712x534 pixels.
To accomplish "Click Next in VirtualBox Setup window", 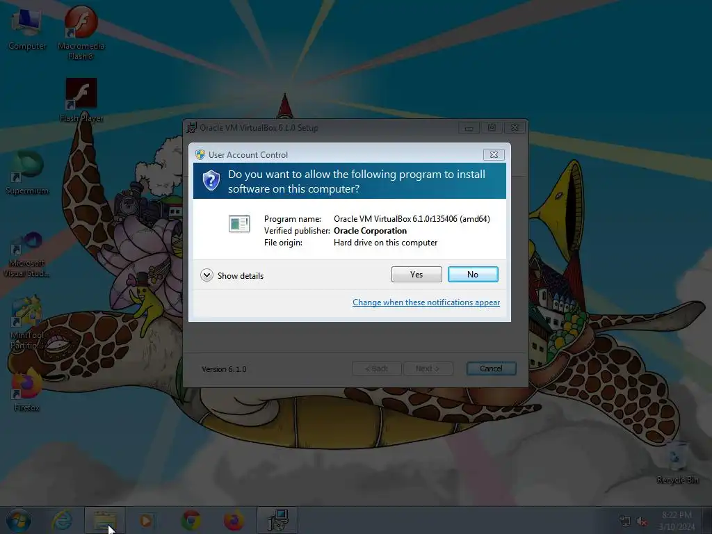I will (428, 369).
